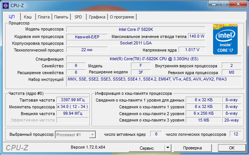
Task: Click the Проверка button
Action: [193, 148]
